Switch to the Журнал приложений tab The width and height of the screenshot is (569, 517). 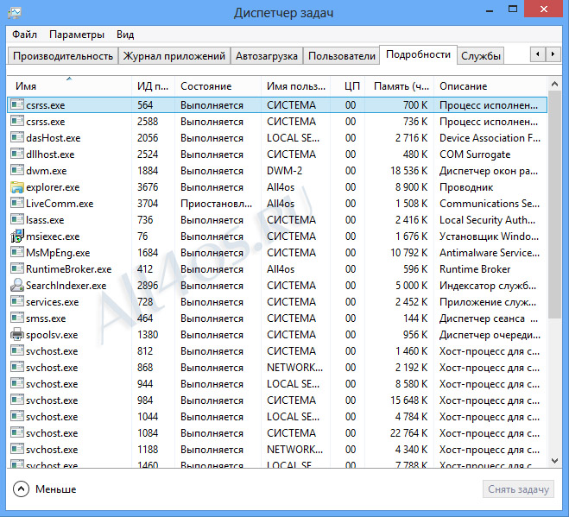pyautogui.click(x=174, y=56)
